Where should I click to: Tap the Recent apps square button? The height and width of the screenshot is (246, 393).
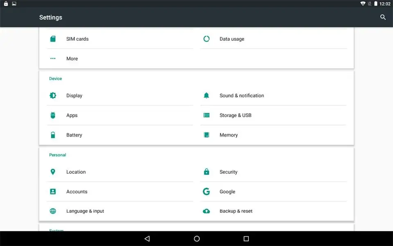[246, 239]
